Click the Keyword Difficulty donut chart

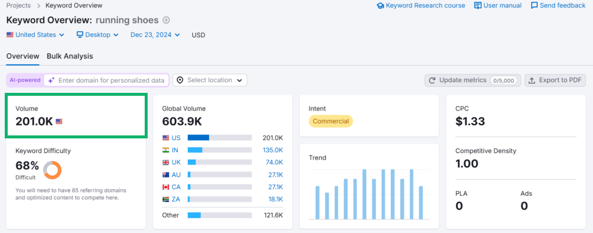52,170
